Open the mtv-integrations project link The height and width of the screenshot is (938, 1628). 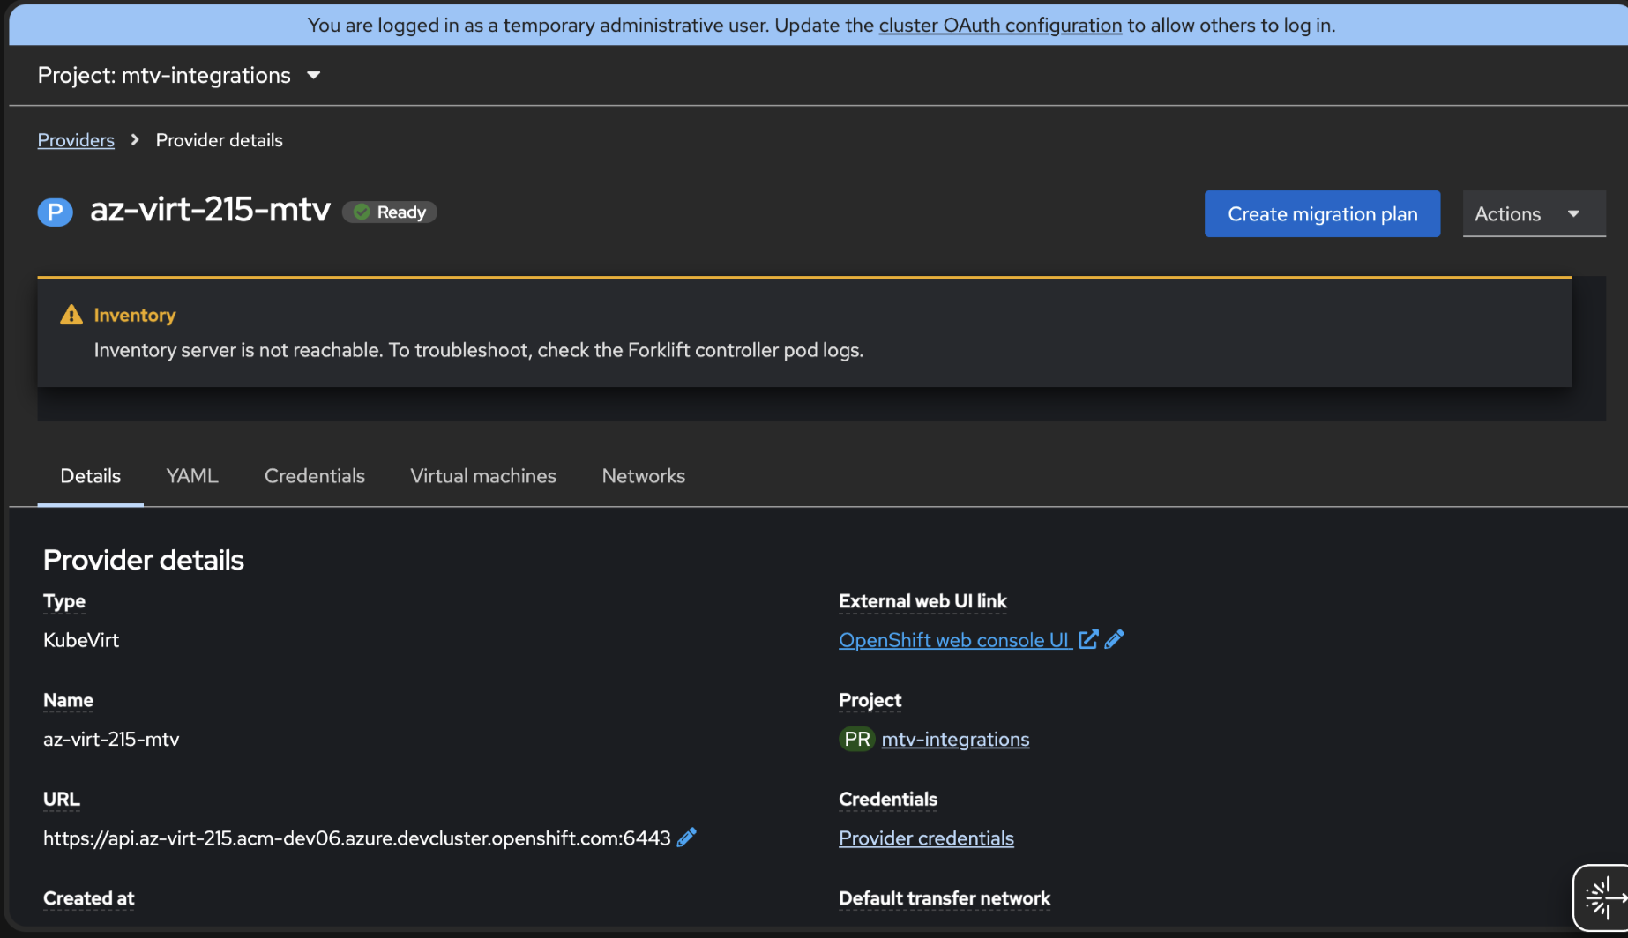955,740
